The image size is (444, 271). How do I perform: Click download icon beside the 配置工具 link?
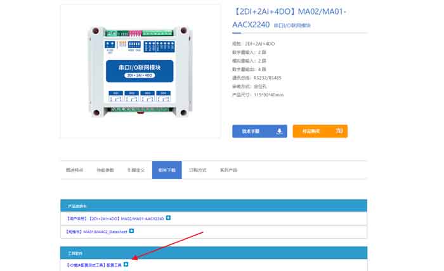(126, 264)
